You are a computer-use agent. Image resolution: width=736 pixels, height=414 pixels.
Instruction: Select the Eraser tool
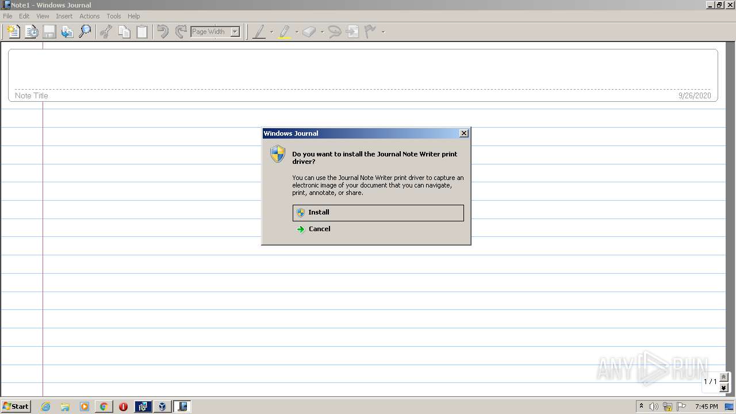tap(309, 32)
